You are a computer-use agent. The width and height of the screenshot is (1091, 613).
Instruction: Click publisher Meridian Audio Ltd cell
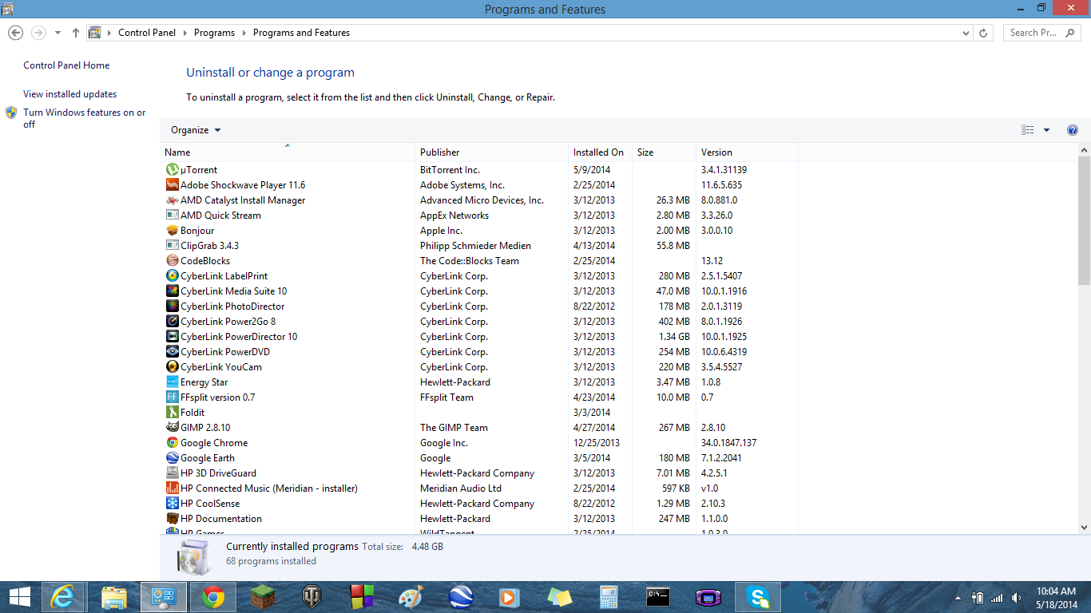click(x=461, y=488)
